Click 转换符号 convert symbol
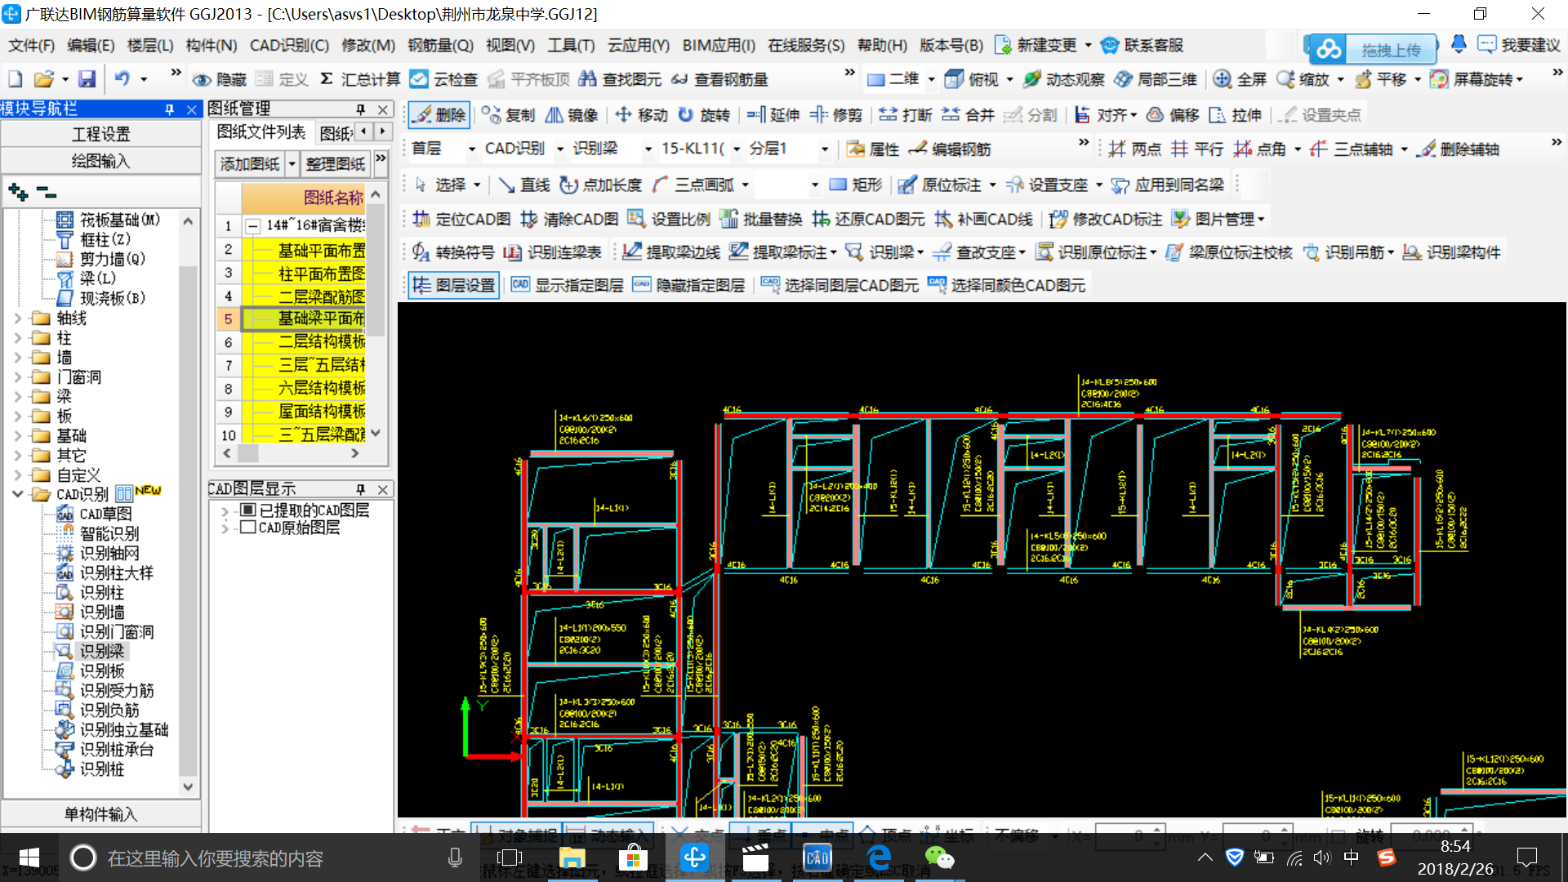 (453, 252)
